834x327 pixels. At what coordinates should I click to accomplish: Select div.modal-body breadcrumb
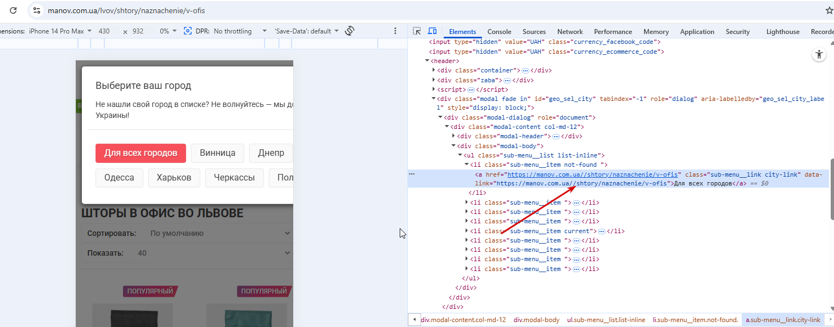point(536,320)
